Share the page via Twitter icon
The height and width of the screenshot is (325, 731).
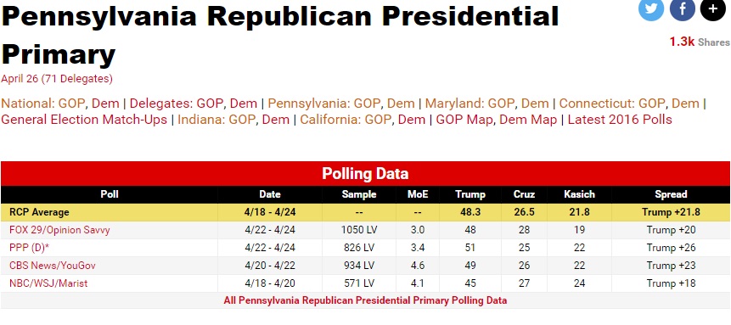pos(651,8)
